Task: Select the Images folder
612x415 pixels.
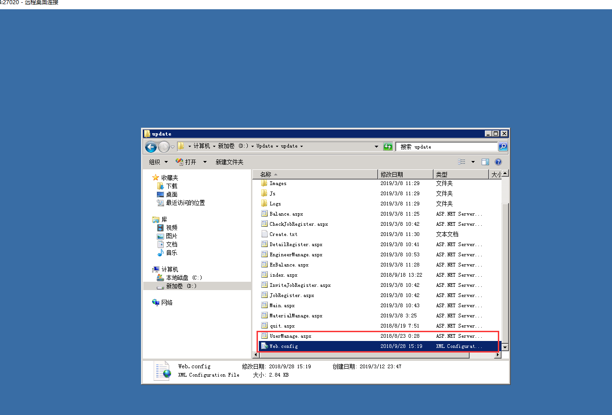Action: (x=278, y=184)
